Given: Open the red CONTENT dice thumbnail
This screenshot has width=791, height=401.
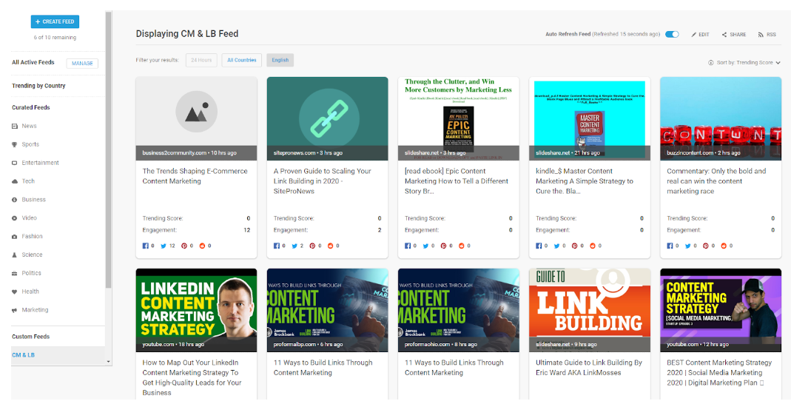Looking at the screenshot, I should (721, 118).
